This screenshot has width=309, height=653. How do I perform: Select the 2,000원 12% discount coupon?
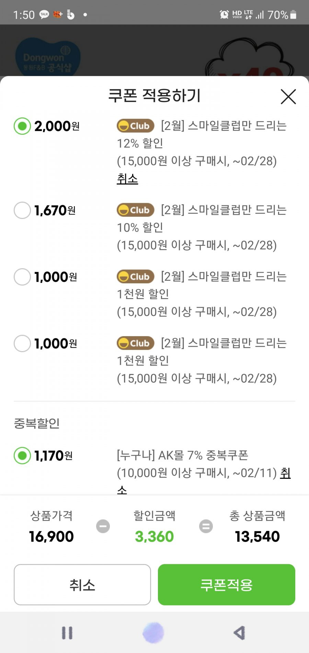22,126
